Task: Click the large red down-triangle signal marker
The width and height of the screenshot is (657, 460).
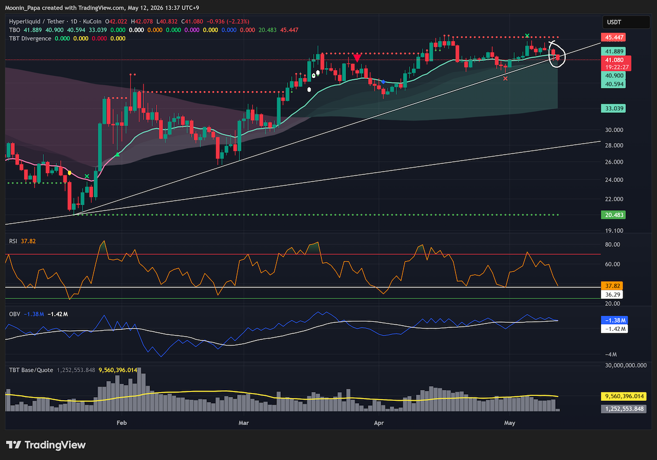Action: click(357, 58)
